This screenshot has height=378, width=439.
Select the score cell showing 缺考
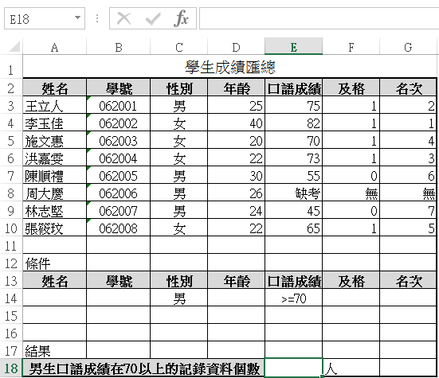[294, 193]
